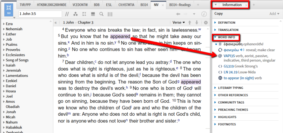Click 1 John in the breadcrumb
This screenshot has height=133, width=283.
(x=69, y=23)
